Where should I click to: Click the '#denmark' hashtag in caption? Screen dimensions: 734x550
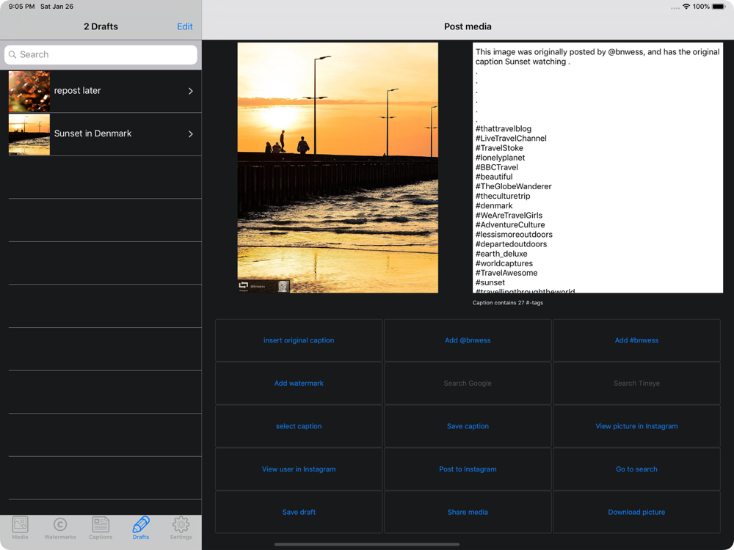coord(494,206)
